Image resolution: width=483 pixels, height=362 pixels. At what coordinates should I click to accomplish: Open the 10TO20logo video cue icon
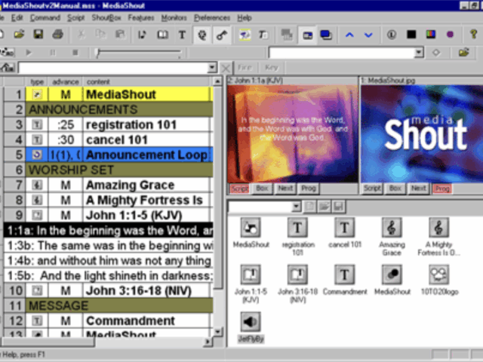(437, 275)
